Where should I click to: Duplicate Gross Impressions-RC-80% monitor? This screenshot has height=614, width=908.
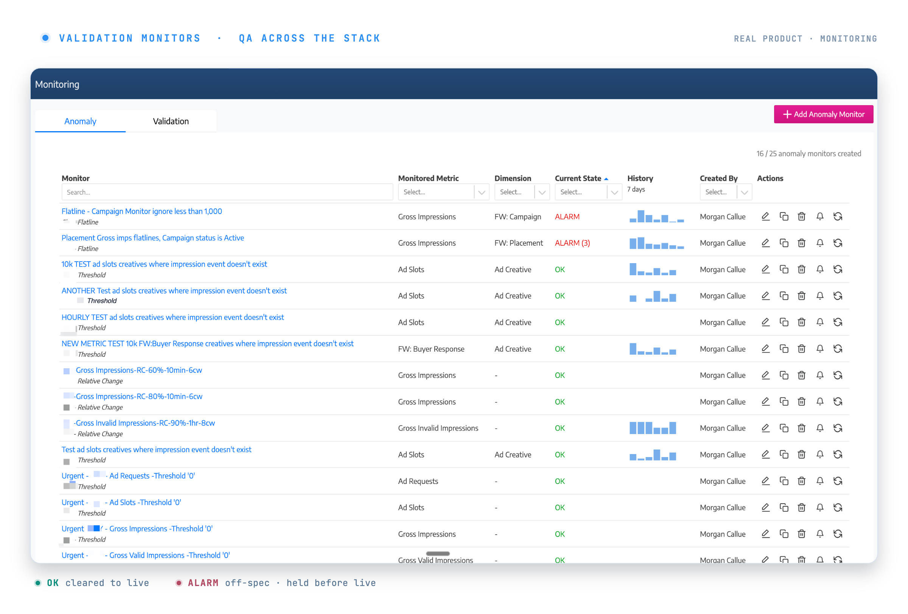784,402
